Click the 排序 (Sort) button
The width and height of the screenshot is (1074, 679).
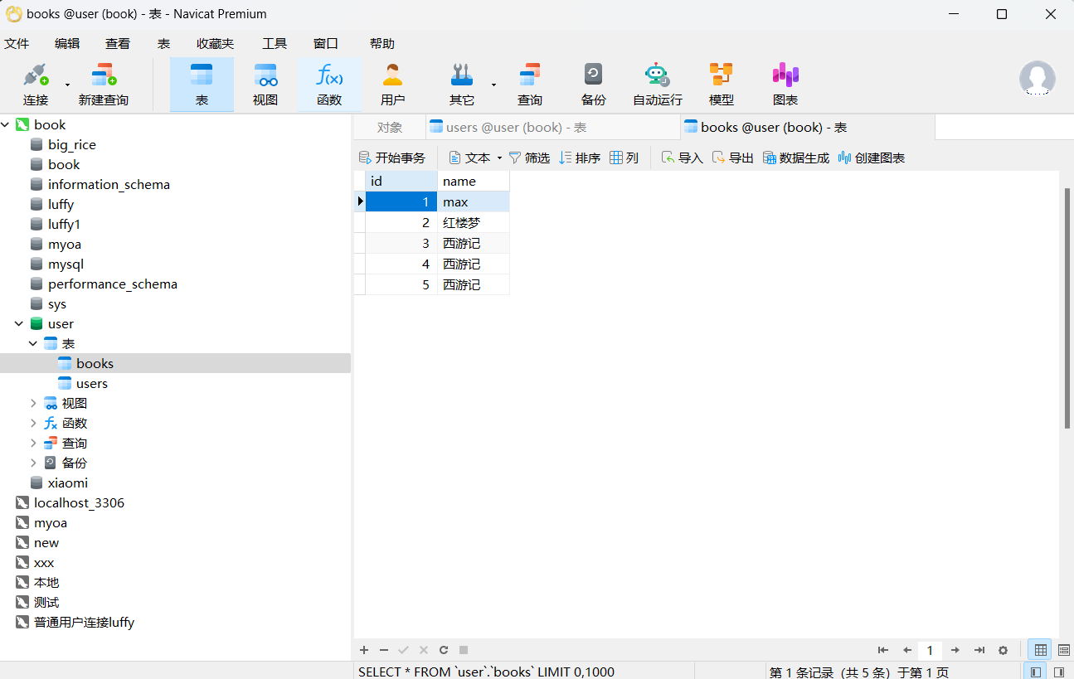pos(580,158)
